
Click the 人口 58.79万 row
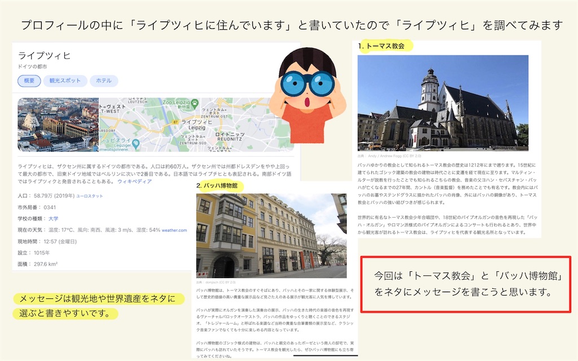click(60, 196)
